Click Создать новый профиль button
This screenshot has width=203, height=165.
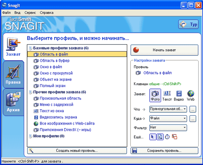pos(77,151)
